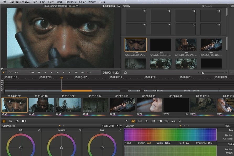
Task: Click memory slot F
Action: (x=161, y=29)
